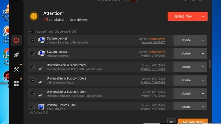Open the Action Center grid icon
The height and width of the screenshot is (124, 221).
[16, 83]
